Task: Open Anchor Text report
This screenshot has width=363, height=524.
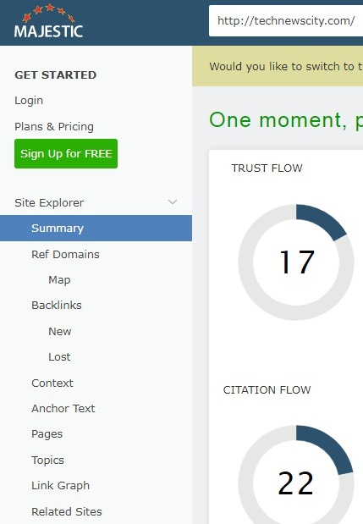Action: click(63, 408)
